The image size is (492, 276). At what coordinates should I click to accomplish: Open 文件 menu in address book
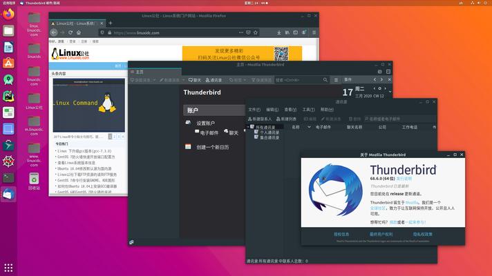(x=254, y=110)
